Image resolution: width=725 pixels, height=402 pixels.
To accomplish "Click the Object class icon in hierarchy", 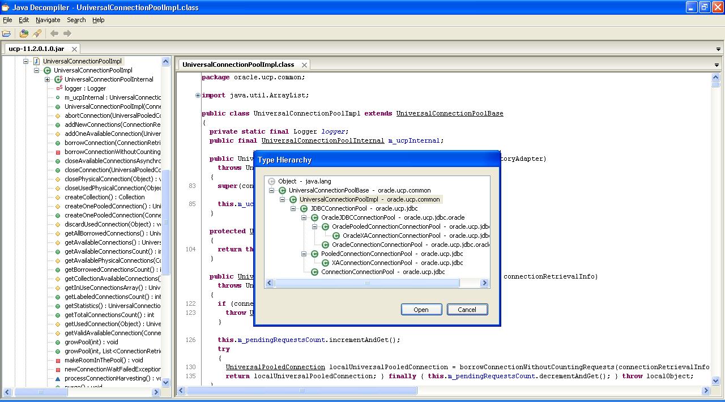I will tap(271, 181).
